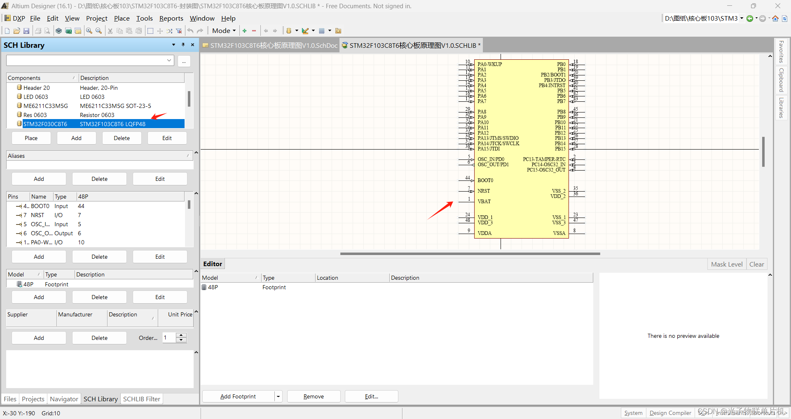Switch to the Projects panel tab

pos(33,399)
